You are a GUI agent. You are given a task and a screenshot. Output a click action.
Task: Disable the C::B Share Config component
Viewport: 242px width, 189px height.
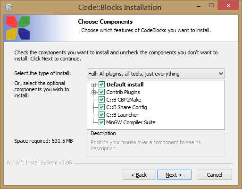click(x=101, y=107)
